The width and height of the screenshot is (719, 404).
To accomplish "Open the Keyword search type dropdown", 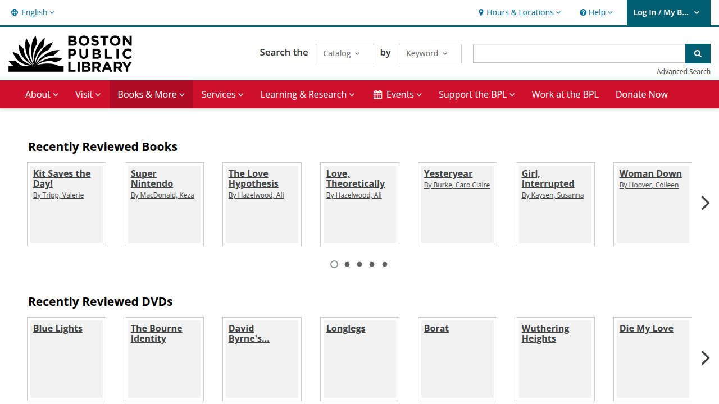I will point(430,53).
